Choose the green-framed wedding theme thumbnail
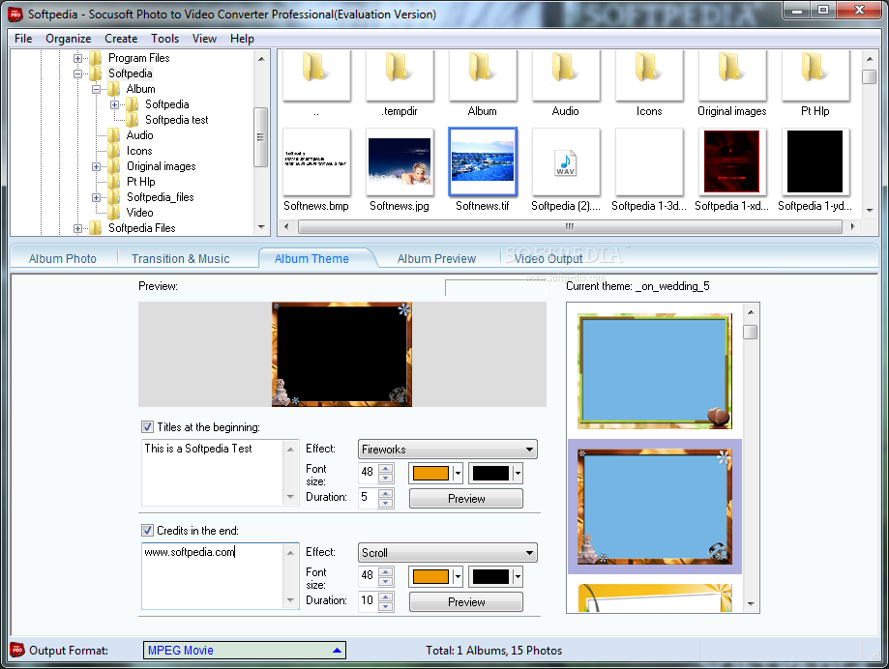889x669 pixels. click(x=655, y=371)
